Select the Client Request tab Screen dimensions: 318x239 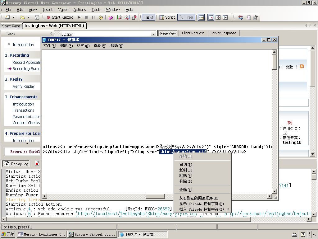193,33
